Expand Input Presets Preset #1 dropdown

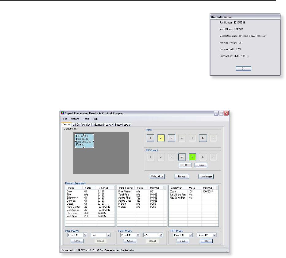(x=85, y=235)
